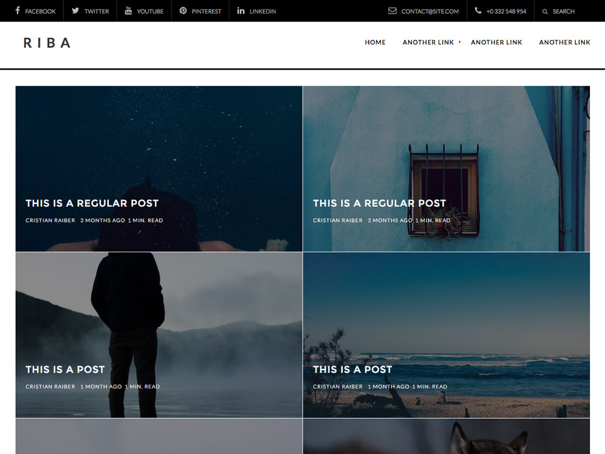Click the LinkedIn icon
The image size is (605, 454).
click(x=240, y=11)
